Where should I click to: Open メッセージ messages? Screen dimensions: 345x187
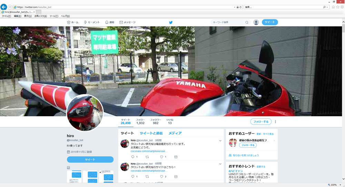127,22
